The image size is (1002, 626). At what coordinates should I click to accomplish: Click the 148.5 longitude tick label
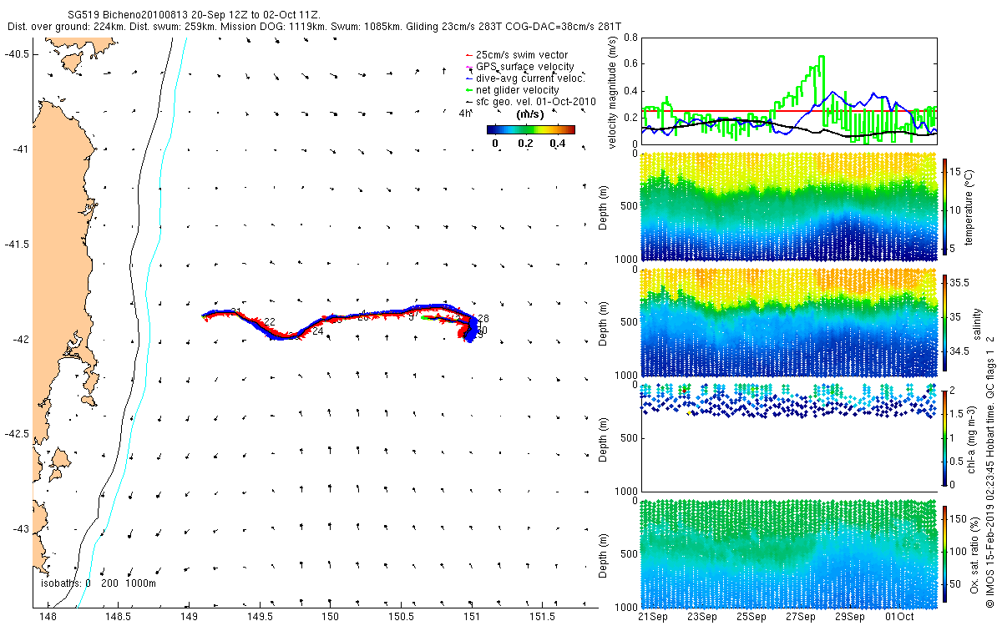(x=119, y=617)
